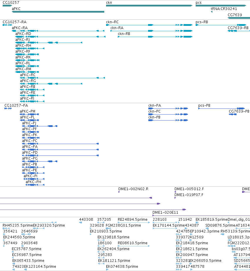Select protein aPKC-PA
The height and width of the screenshot is (271, 250).
coord(30,147)
